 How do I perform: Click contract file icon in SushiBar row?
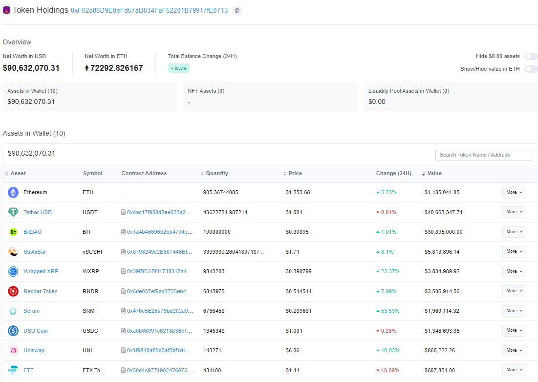click(x=123, y=252)
